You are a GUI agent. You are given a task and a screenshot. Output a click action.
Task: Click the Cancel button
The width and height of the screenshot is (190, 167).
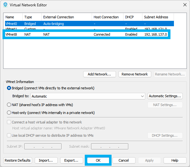[x=124, y=160]
